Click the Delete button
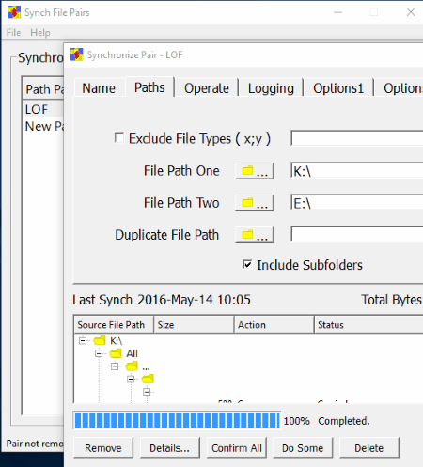Viewport: 423px width, 467px height. coord(369,448)
